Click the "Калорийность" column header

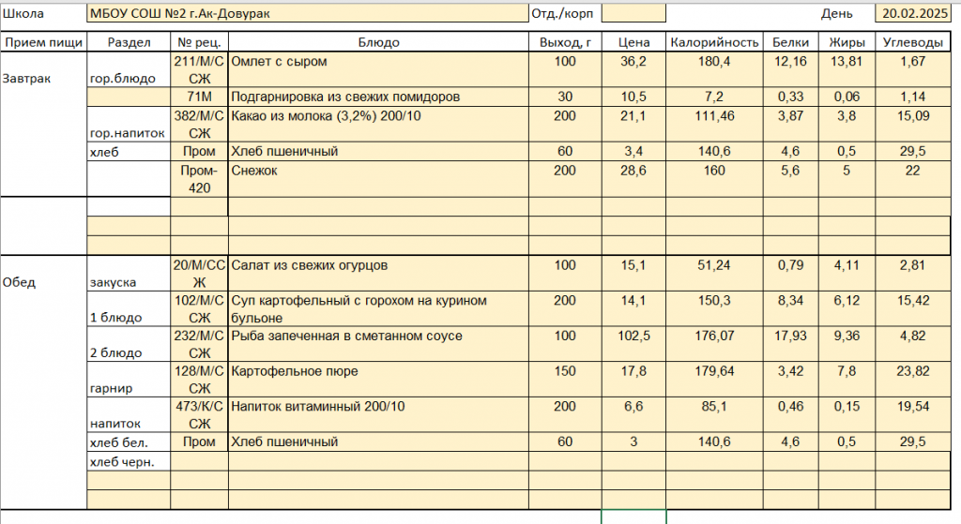713,42
